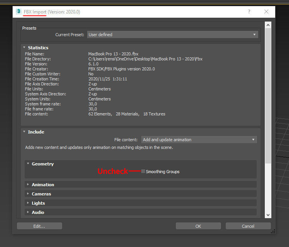Viewport: 289px width, 247px height.
Task: Expand the Animation rollout
Action: [28, 184]
